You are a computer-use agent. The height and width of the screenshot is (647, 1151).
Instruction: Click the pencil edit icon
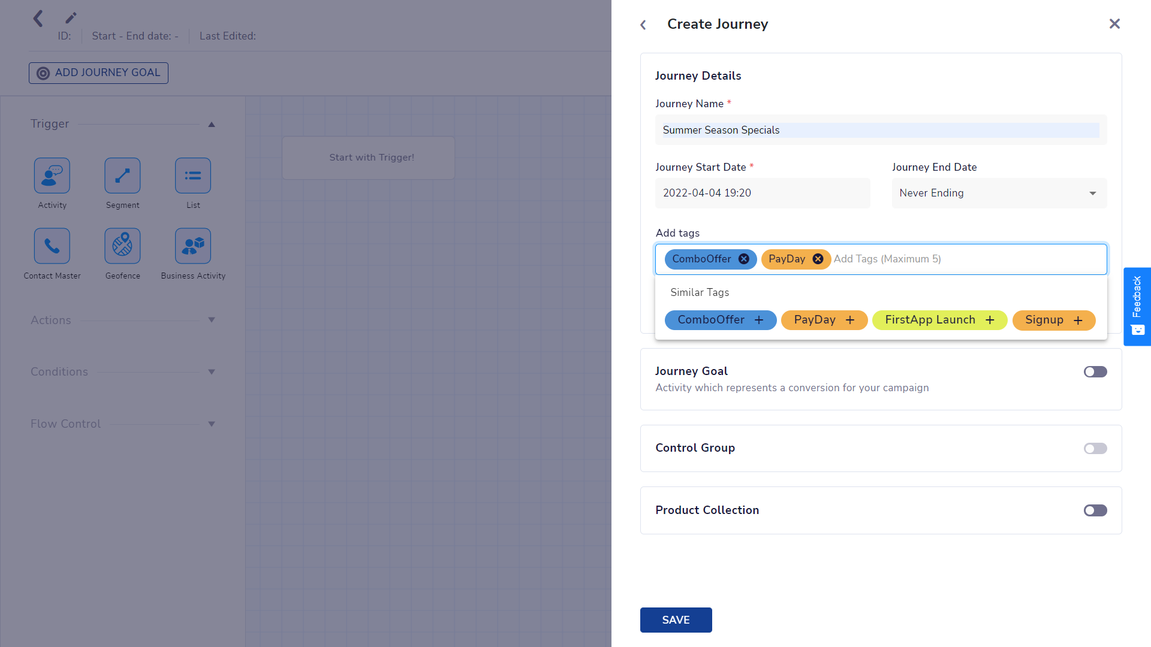coord(71,18)
